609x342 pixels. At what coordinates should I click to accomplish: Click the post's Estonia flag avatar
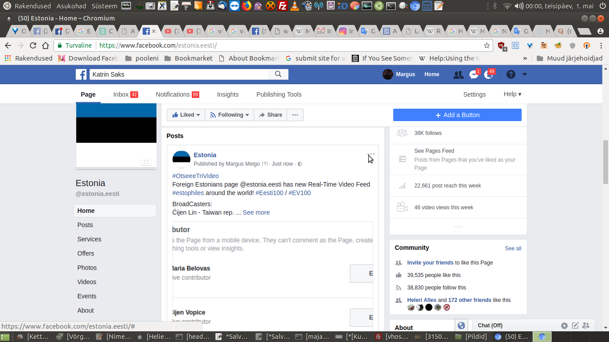(181, 159)
